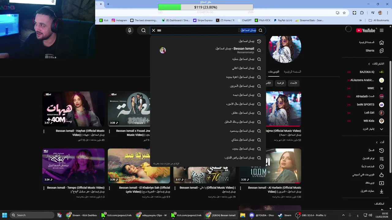The height and width of the screenshot is (220, 392).
Task: Open liked videos thumbs-up icon
Action: point(382,175)
